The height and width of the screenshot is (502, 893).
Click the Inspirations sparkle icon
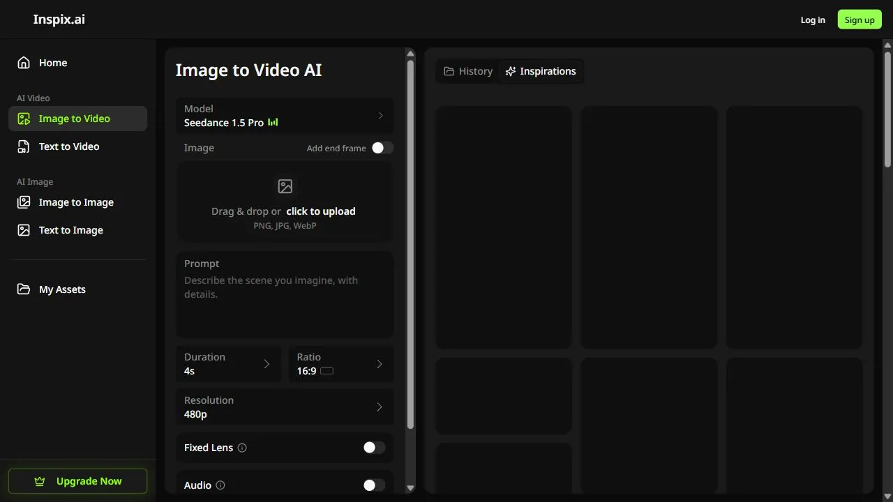click(511, 71)
